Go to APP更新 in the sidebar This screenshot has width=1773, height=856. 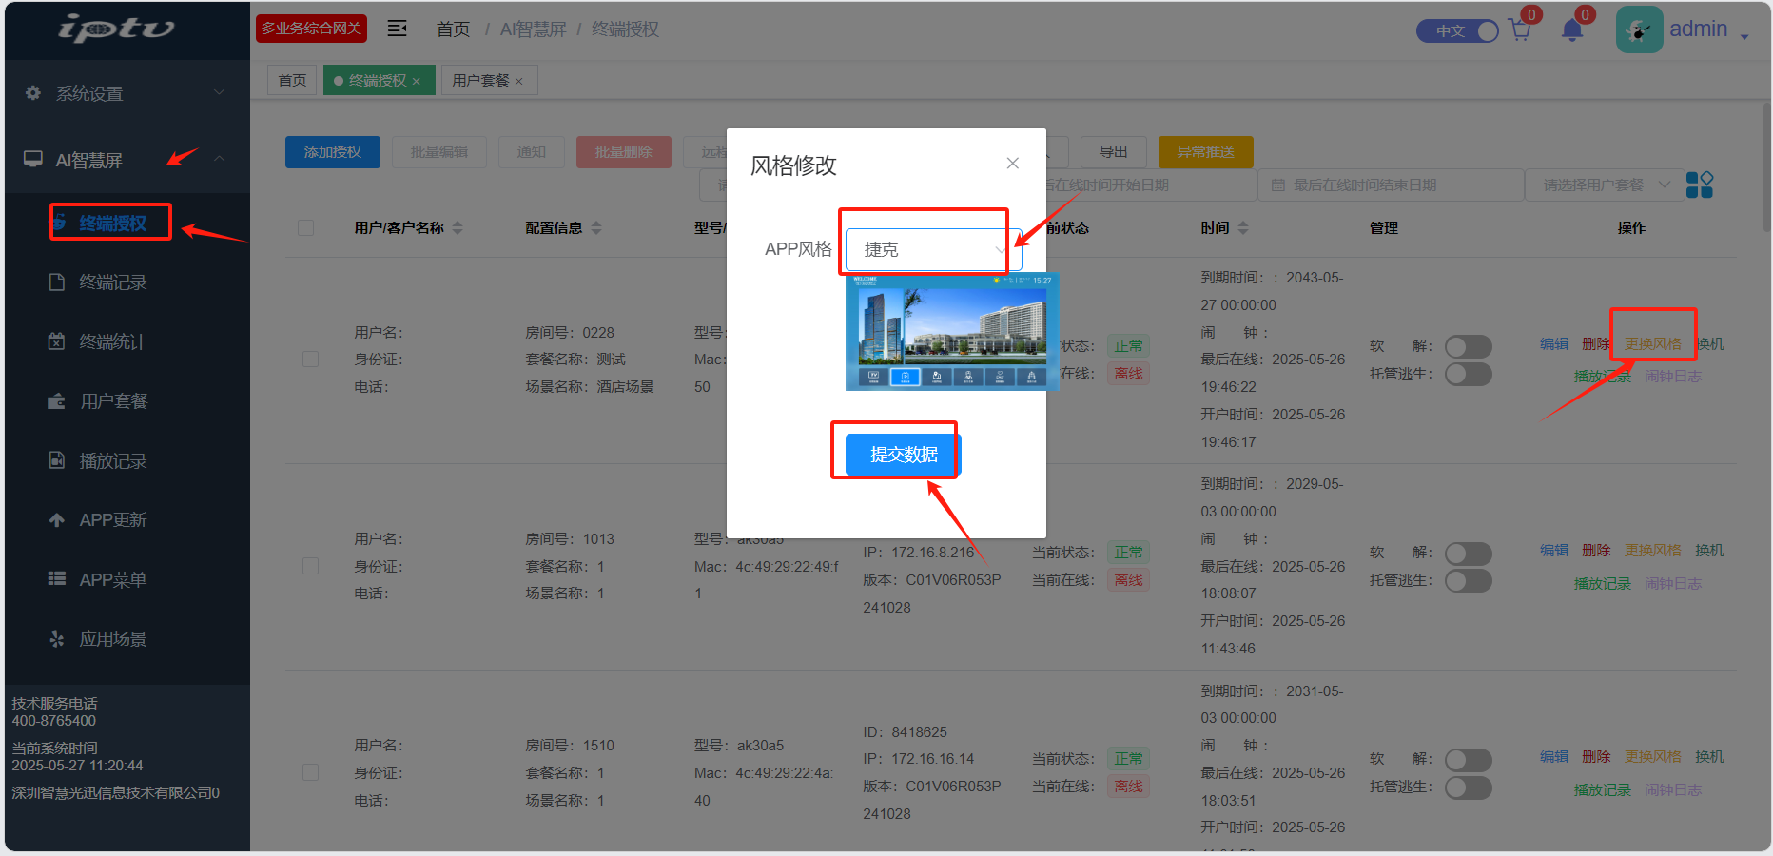coord(112,520)
